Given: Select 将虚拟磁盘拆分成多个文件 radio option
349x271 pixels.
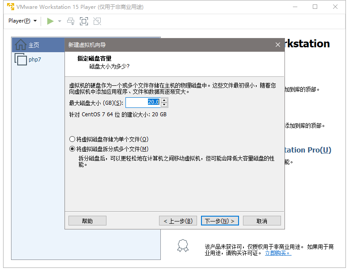Looking at the screenshot, I should pyautogui.click(x=72, y=149).
